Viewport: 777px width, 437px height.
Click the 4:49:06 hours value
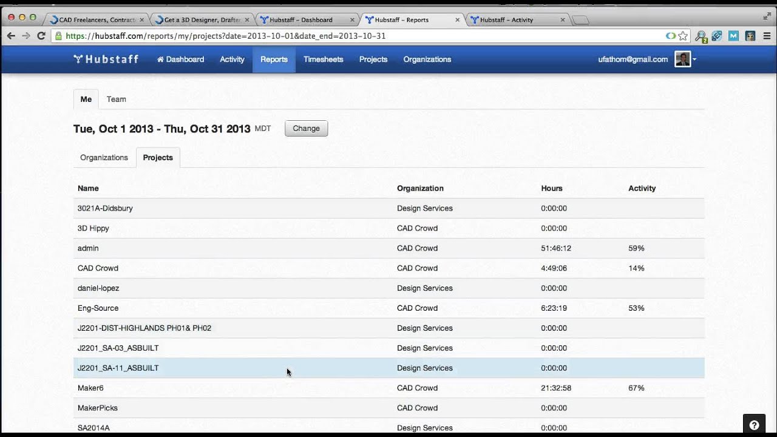[554, 268]
